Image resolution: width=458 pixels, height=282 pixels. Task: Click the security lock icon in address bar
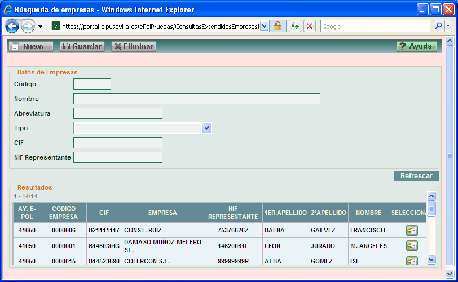click(x=278, y=26)
